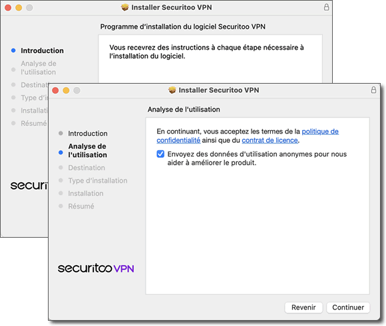
Task: Uncheck the anonymous usage data checkbox
Action: point(160,154)
